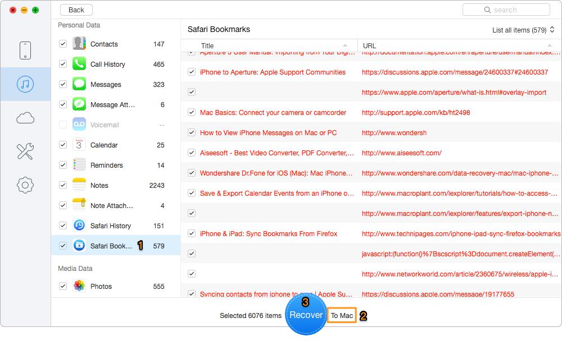Screen dimensions: 562x341
Task: Click the Contacts icon
Action: pyautogui.click(x=79, y=44)
